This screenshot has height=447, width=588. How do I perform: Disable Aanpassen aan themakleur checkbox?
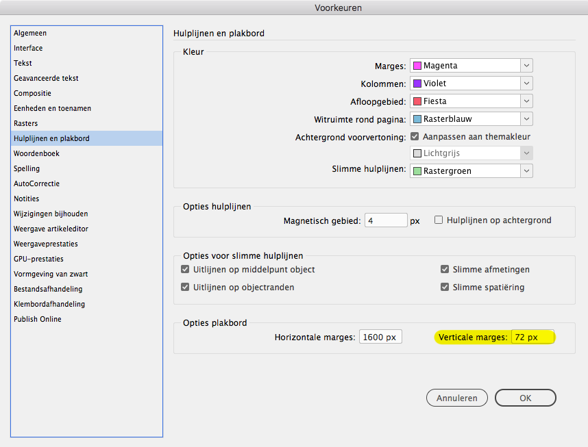point(415,137)
